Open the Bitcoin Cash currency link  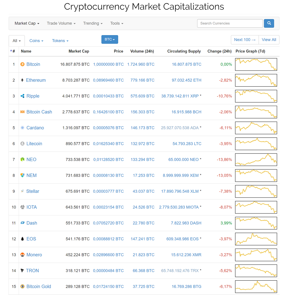click(x=39, y=112)
